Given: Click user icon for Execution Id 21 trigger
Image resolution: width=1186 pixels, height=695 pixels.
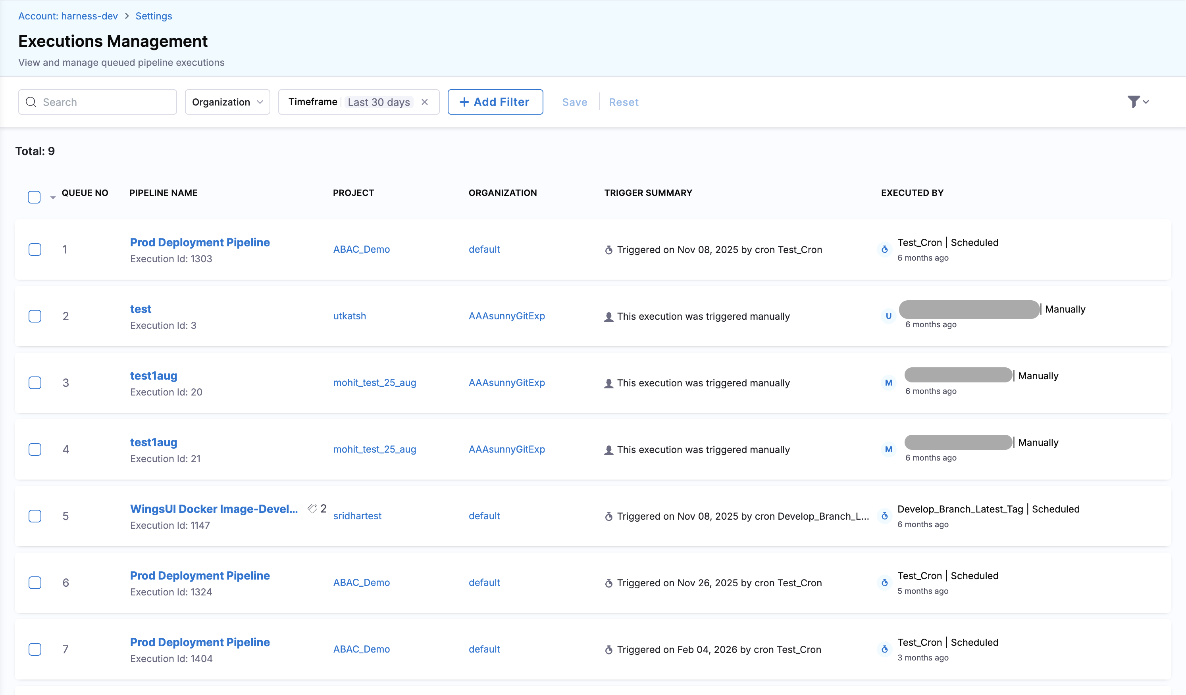Looking at the screenshot, I should pos(608,450).
